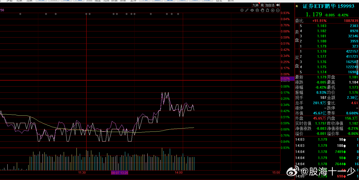This screenshot has height=180, width=359.
Task: Select sell level 4 price 1.182
Action: (x=322, y=31)
